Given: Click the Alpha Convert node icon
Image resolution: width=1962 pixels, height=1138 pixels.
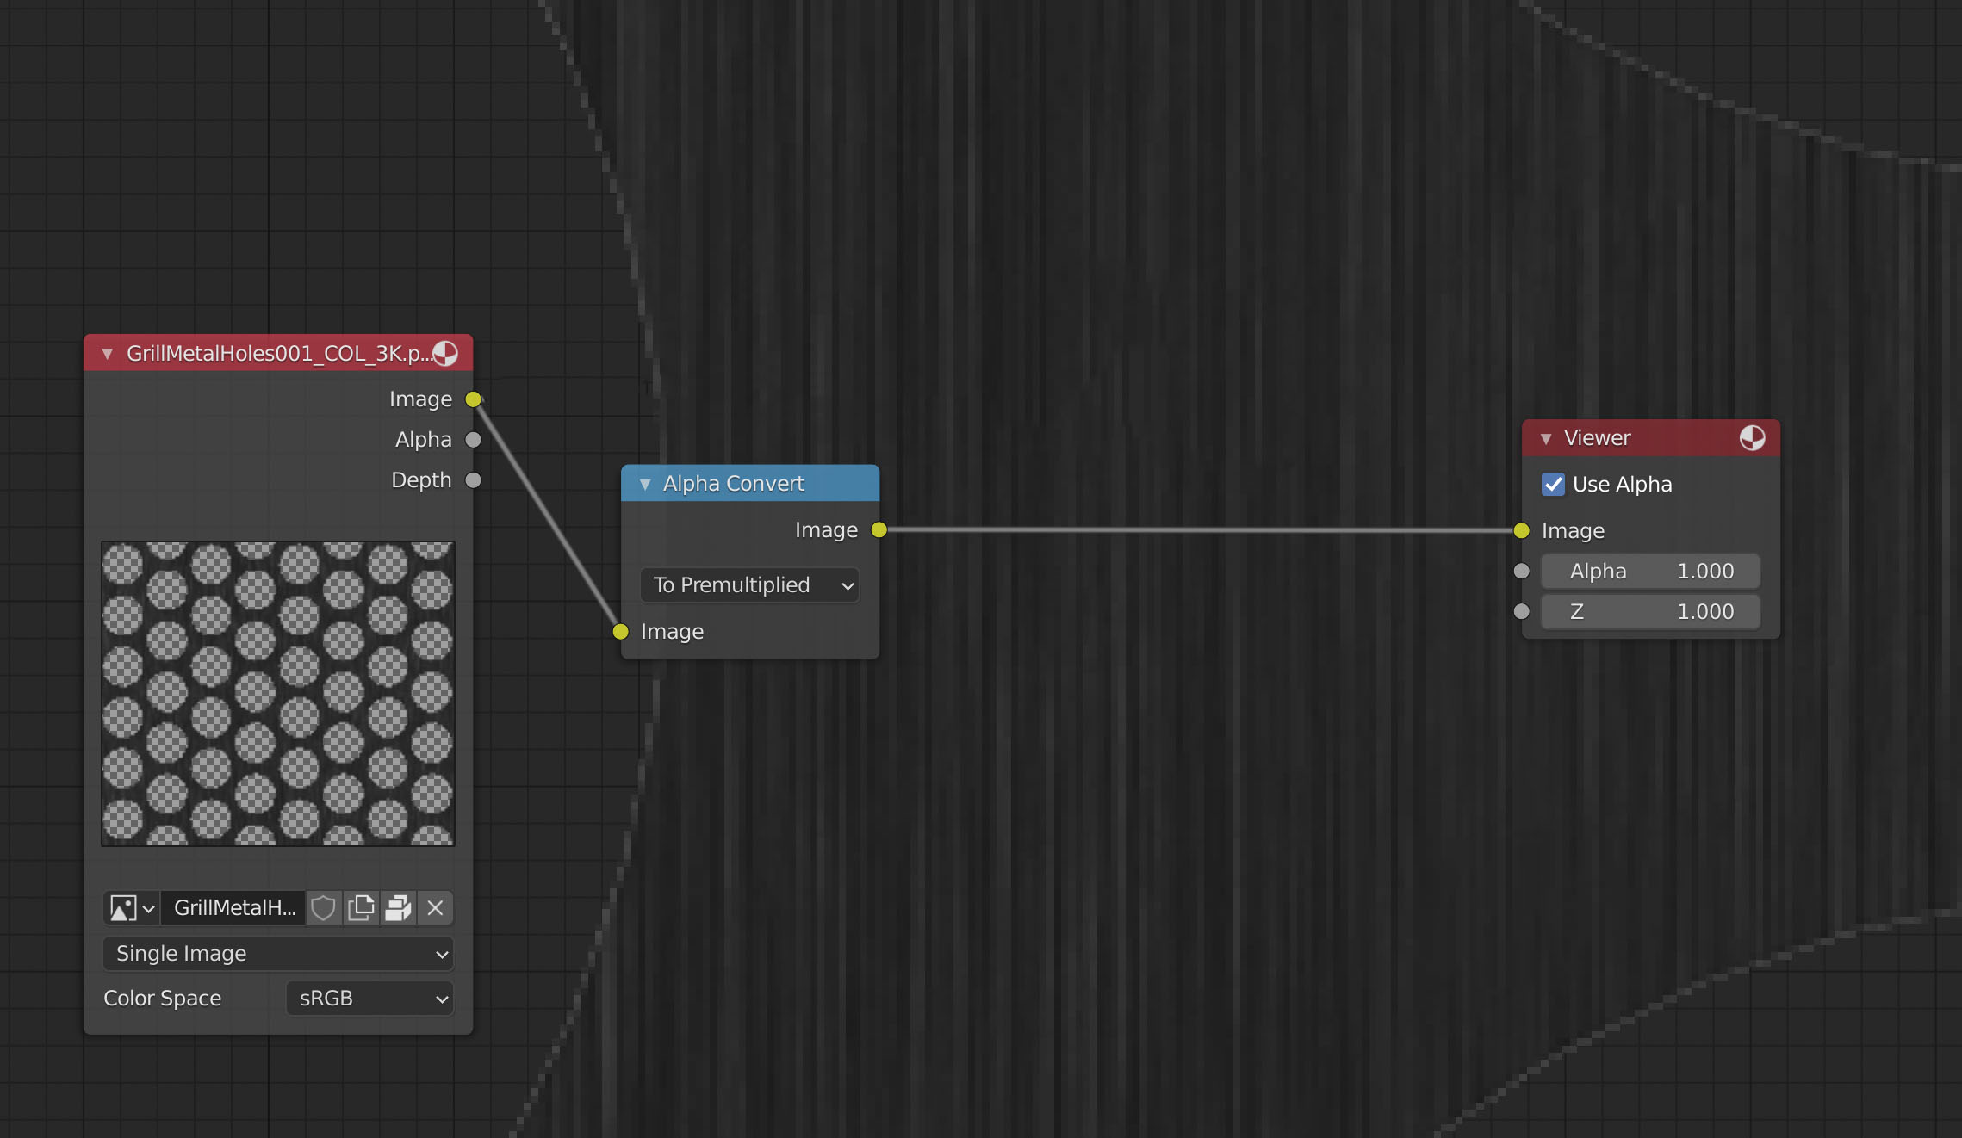Looking at the screenshot, I should click(646, 482).
